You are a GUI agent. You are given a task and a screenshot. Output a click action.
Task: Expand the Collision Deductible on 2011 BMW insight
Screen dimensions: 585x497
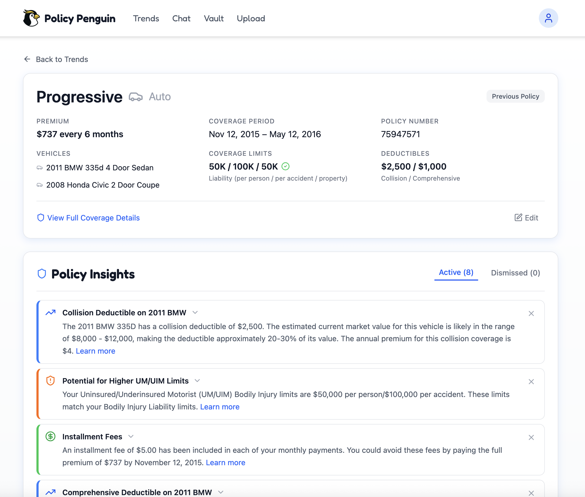195,312
